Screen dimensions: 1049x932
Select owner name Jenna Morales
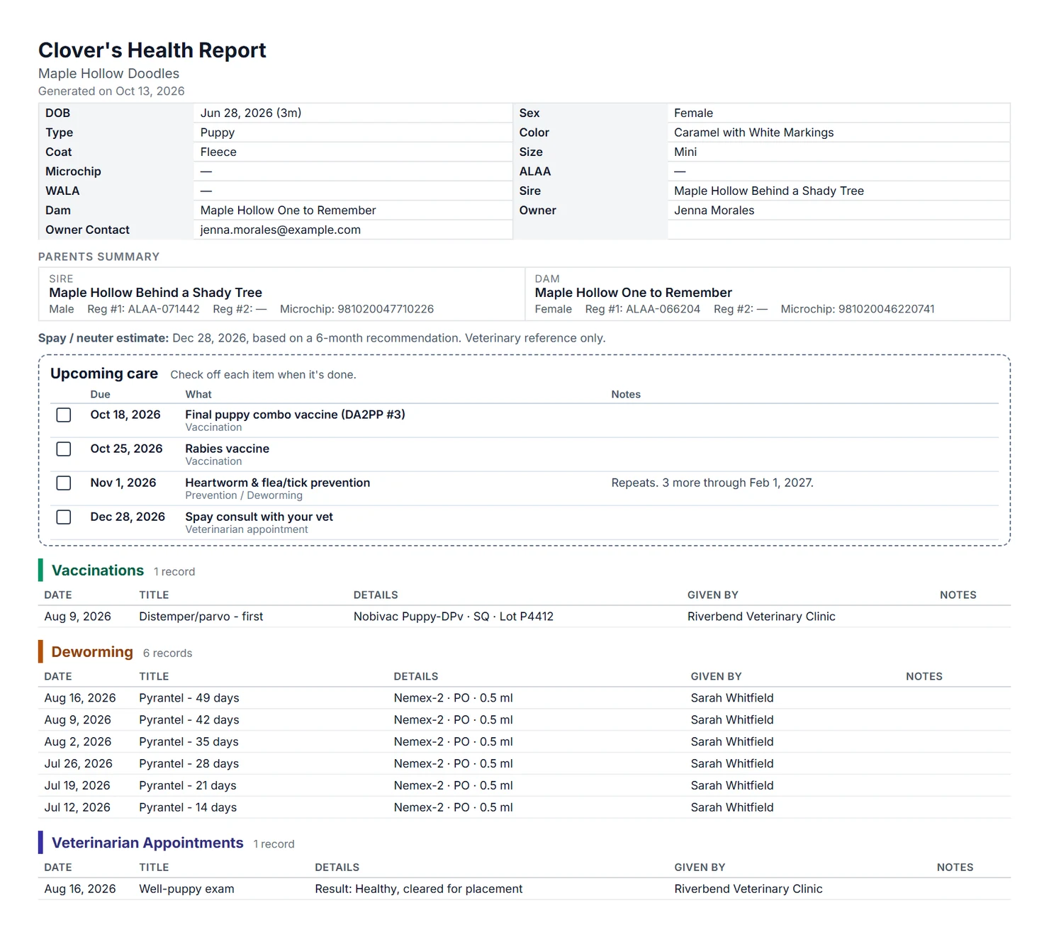point(714,210)
